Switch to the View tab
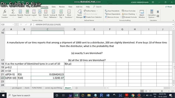This screenshot has height=98, width=175. (70, 7)
